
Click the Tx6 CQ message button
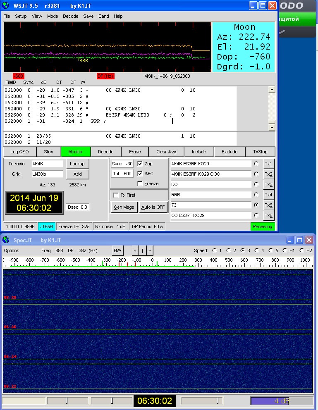[268, 215]
